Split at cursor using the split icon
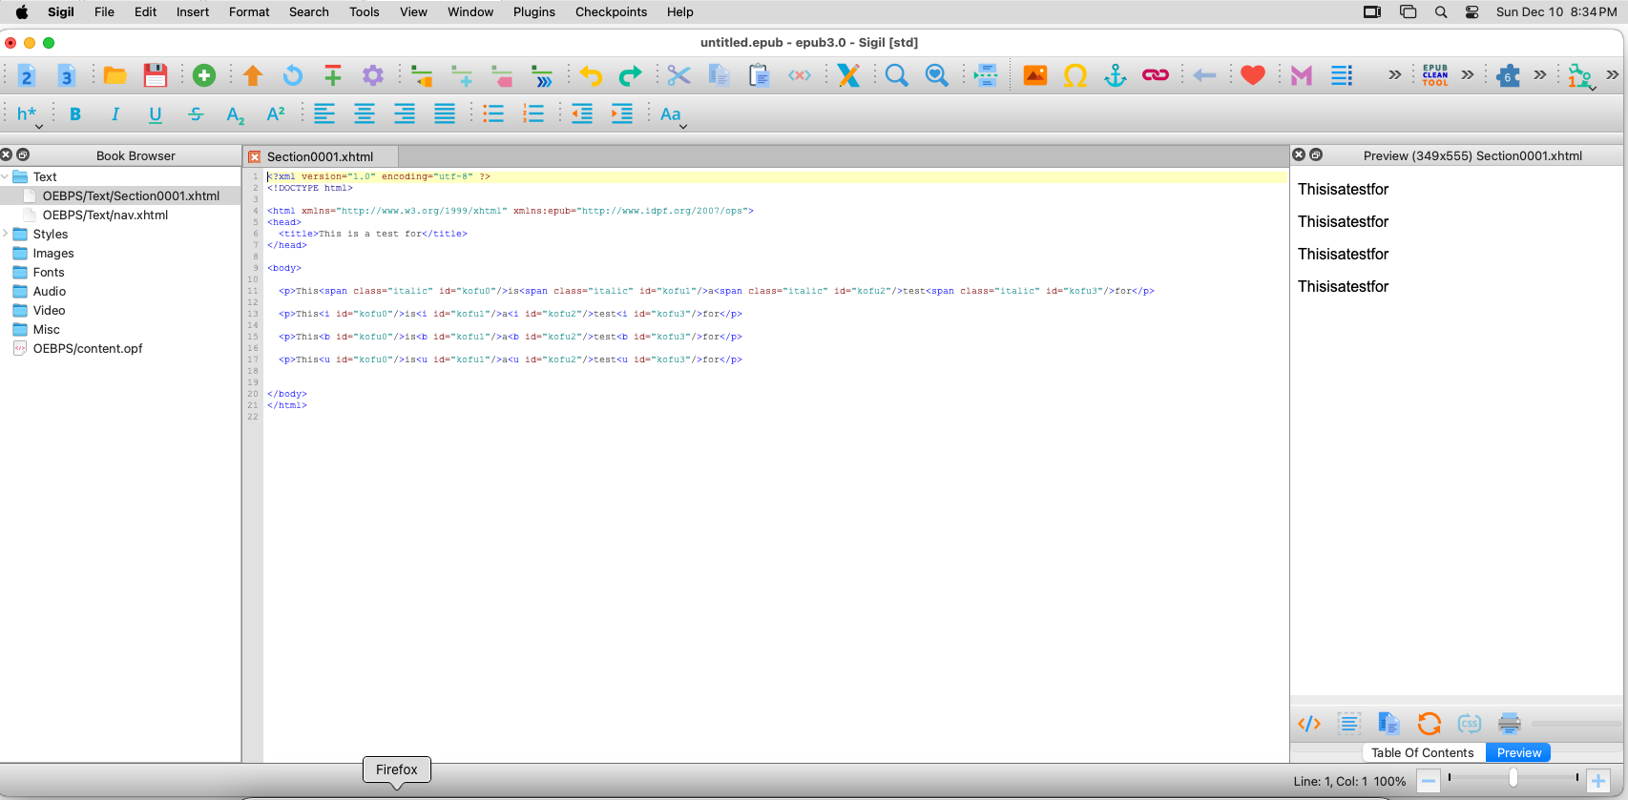 coord(986,75)
